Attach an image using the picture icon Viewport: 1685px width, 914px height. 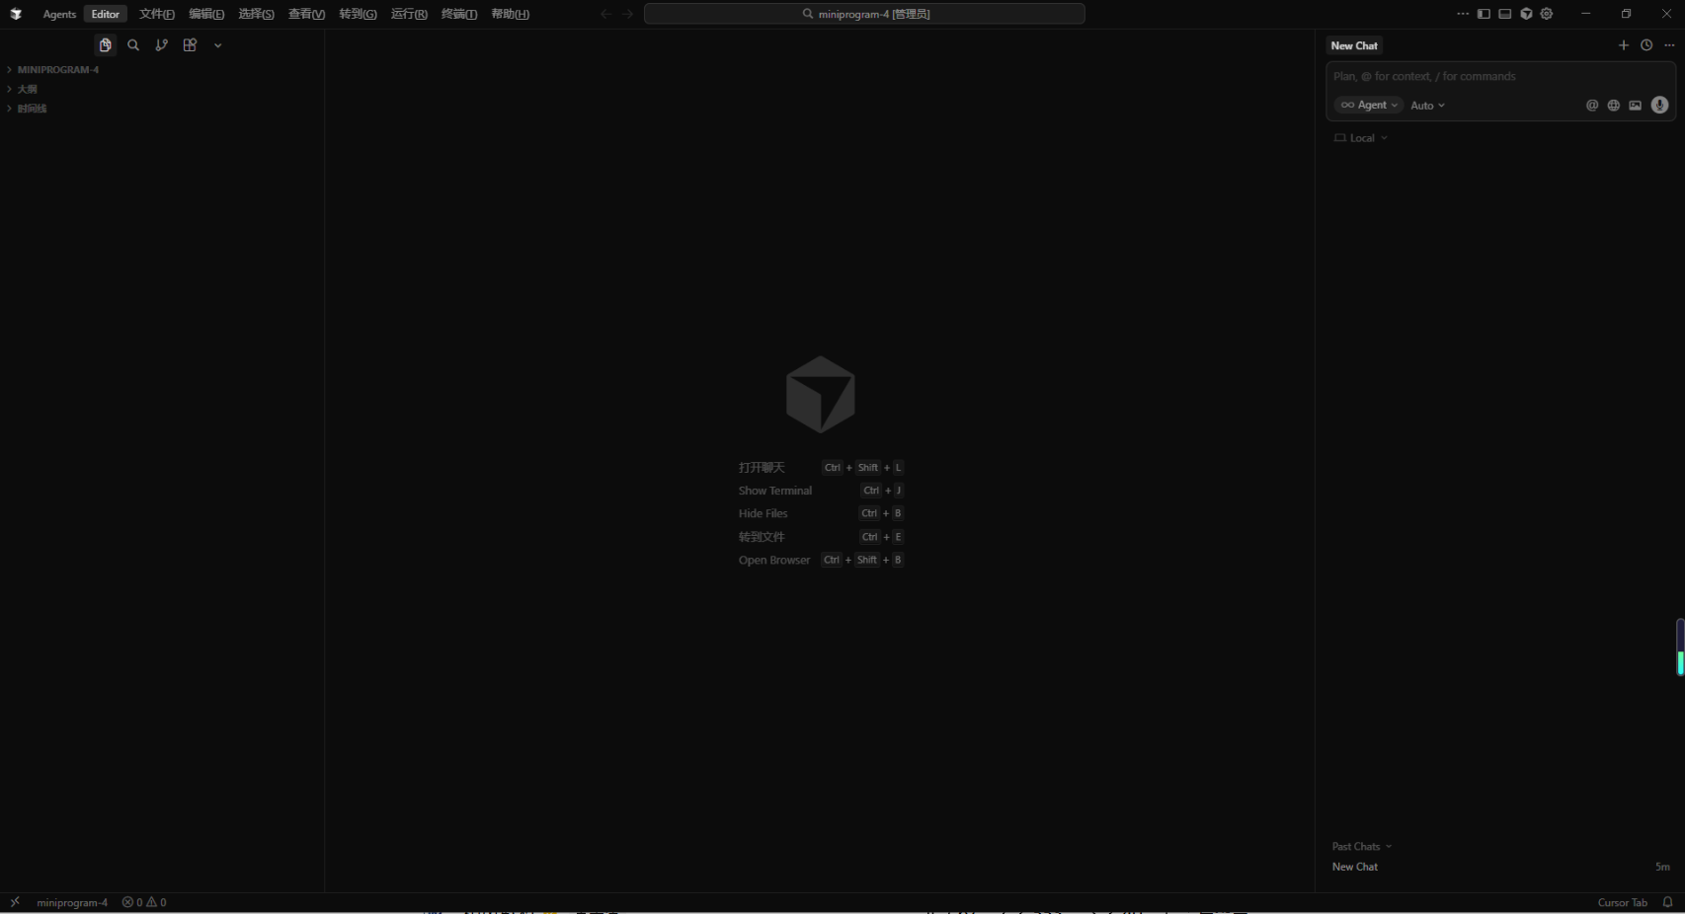coord(1635,106)
